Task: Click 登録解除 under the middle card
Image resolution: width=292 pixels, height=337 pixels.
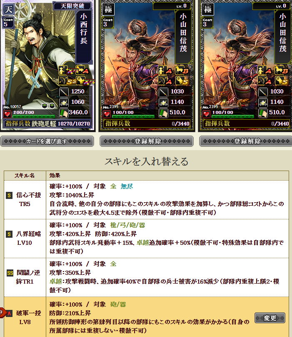Action: click(x=147, y=141)
